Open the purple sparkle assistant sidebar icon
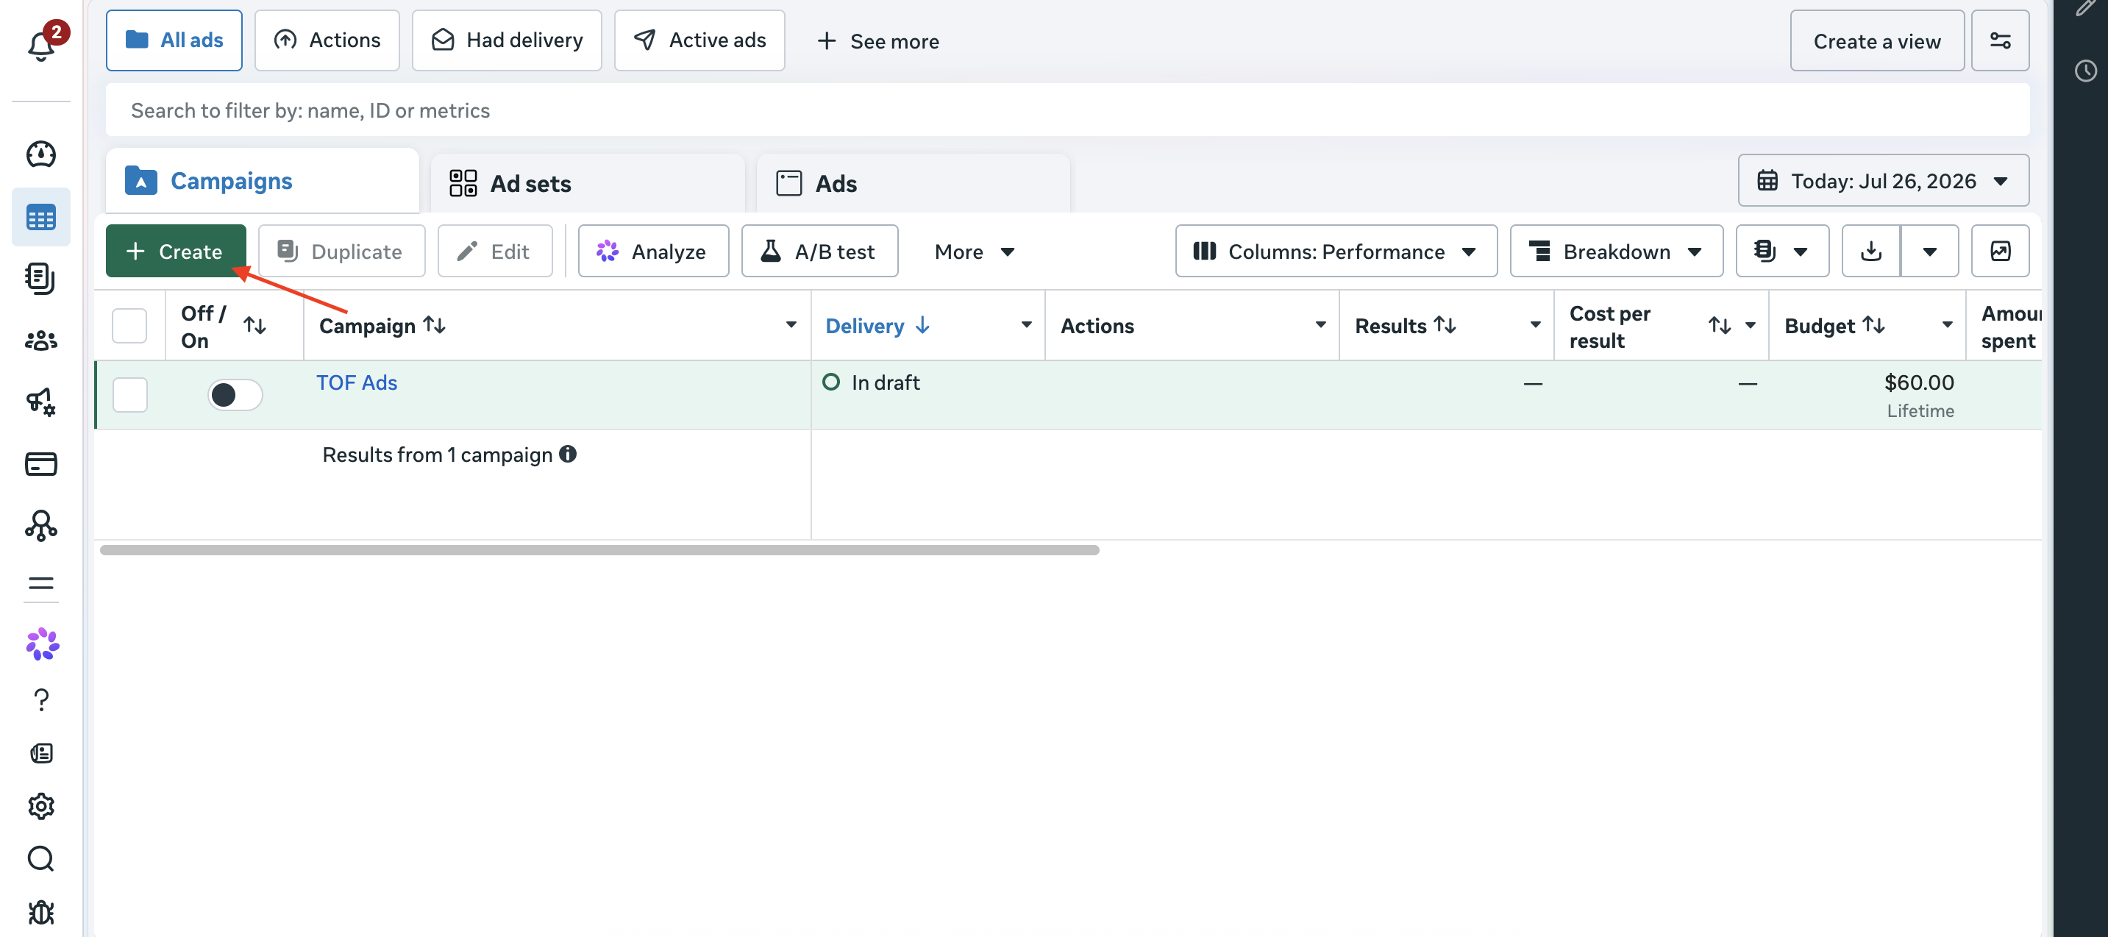Screen dimensions: 2108x937 (43, 645)
